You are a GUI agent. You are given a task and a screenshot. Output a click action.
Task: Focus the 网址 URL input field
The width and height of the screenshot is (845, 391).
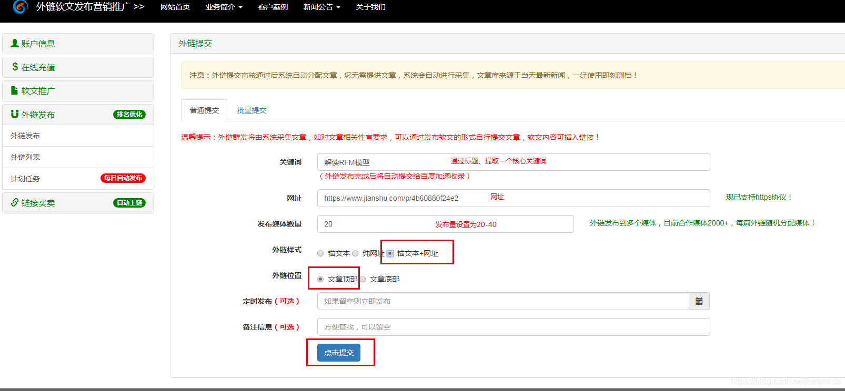(x=514, y=198)
